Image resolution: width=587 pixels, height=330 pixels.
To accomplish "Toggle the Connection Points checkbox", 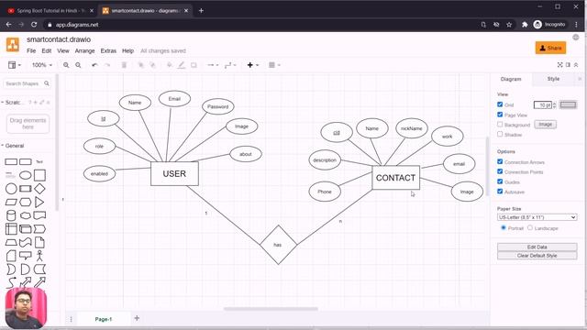I will pos(500,171).
